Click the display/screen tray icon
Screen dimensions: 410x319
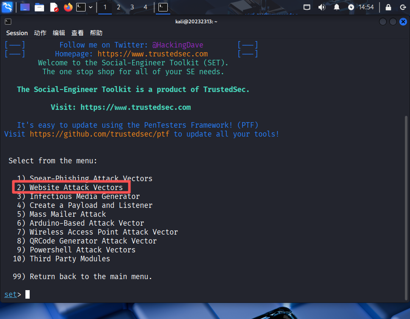coord(307,7)
